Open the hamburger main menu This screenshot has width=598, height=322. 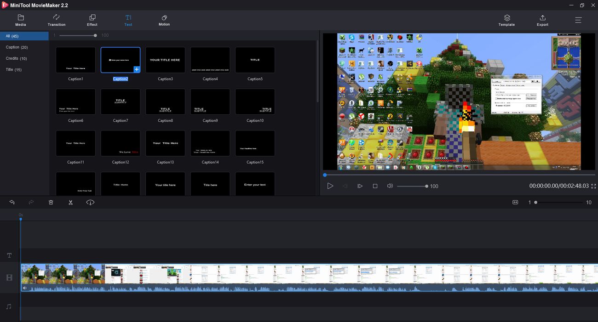point(578,20)
